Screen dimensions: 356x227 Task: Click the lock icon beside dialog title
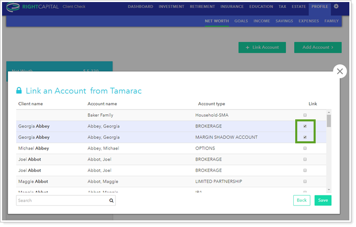pos(19,91)
